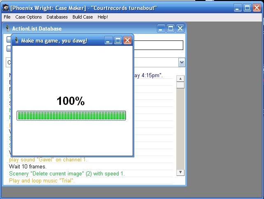Screen dimensions: 264x199
Task: Open the Build Case menu
Action: (83, 17)
